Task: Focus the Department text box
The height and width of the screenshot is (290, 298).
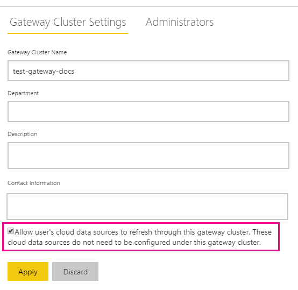Action: (148, 112)
